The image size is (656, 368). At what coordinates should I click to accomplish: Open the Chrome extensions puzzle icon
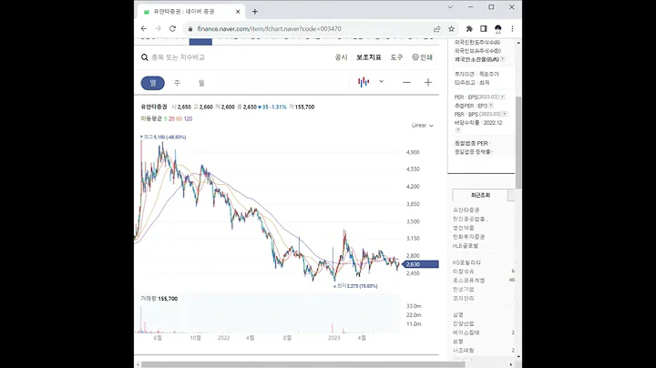469,29
